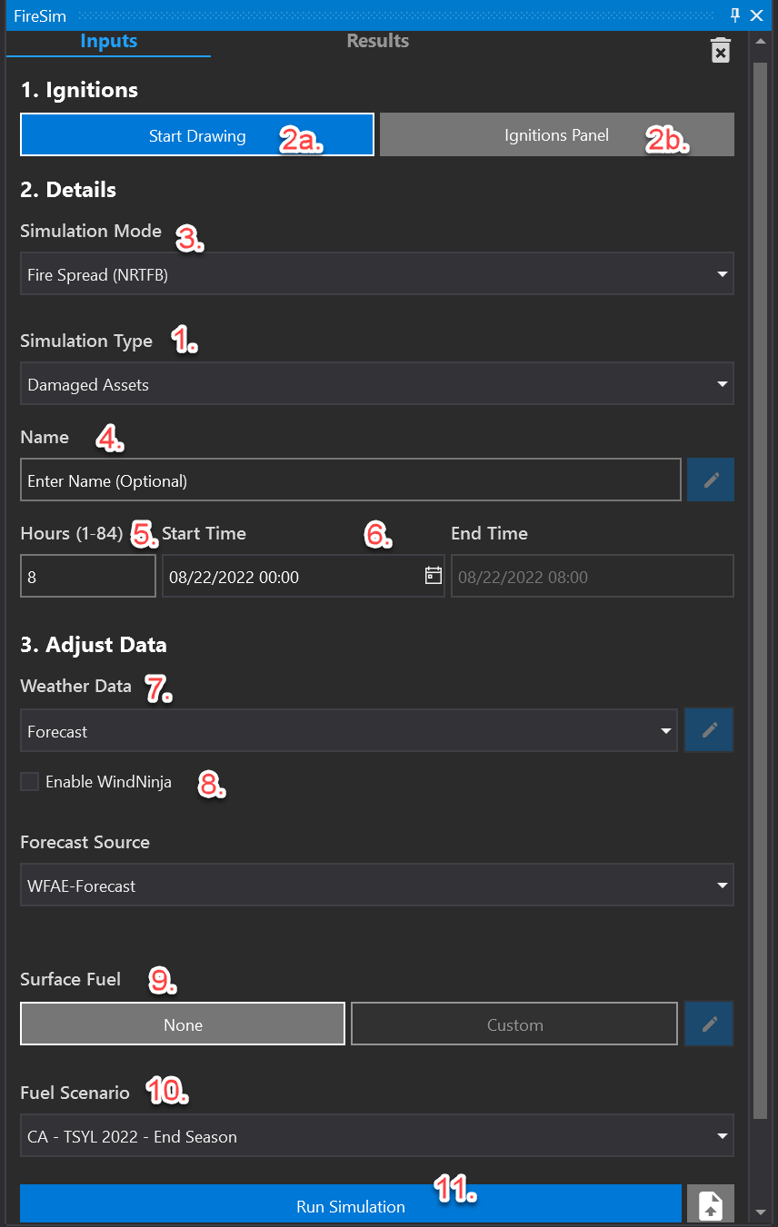Switch to the Results tab

click(377, 41)
